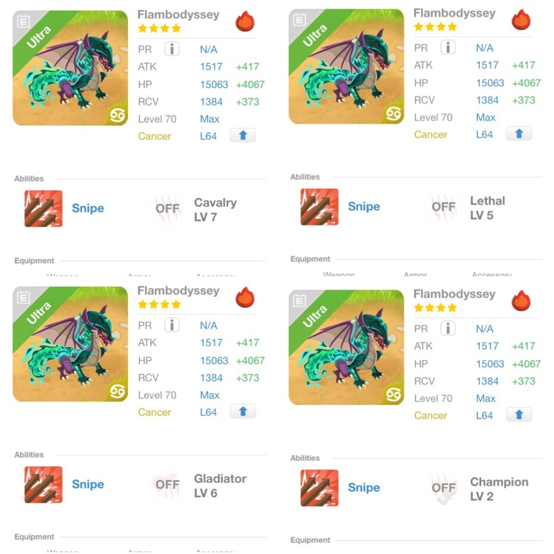554x554 pixels.
Task: Tap the blue up-arrow in the Champion panel
Action: click(x=519, y=415)
